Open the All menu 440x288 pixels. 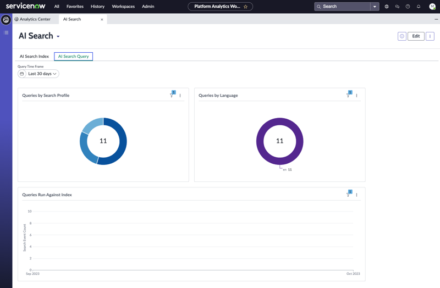click(57, 7)
